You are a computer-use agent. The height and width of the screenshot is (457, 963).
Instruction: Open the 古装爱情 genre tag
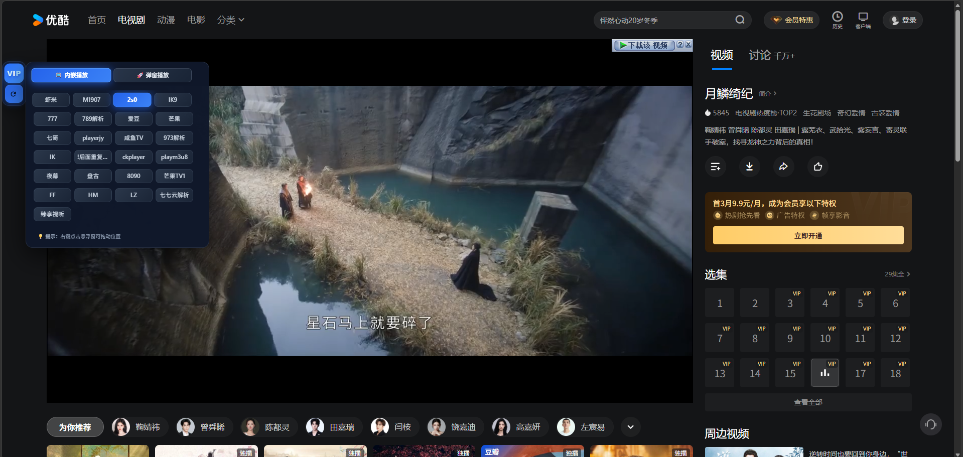tap(885, 113)
